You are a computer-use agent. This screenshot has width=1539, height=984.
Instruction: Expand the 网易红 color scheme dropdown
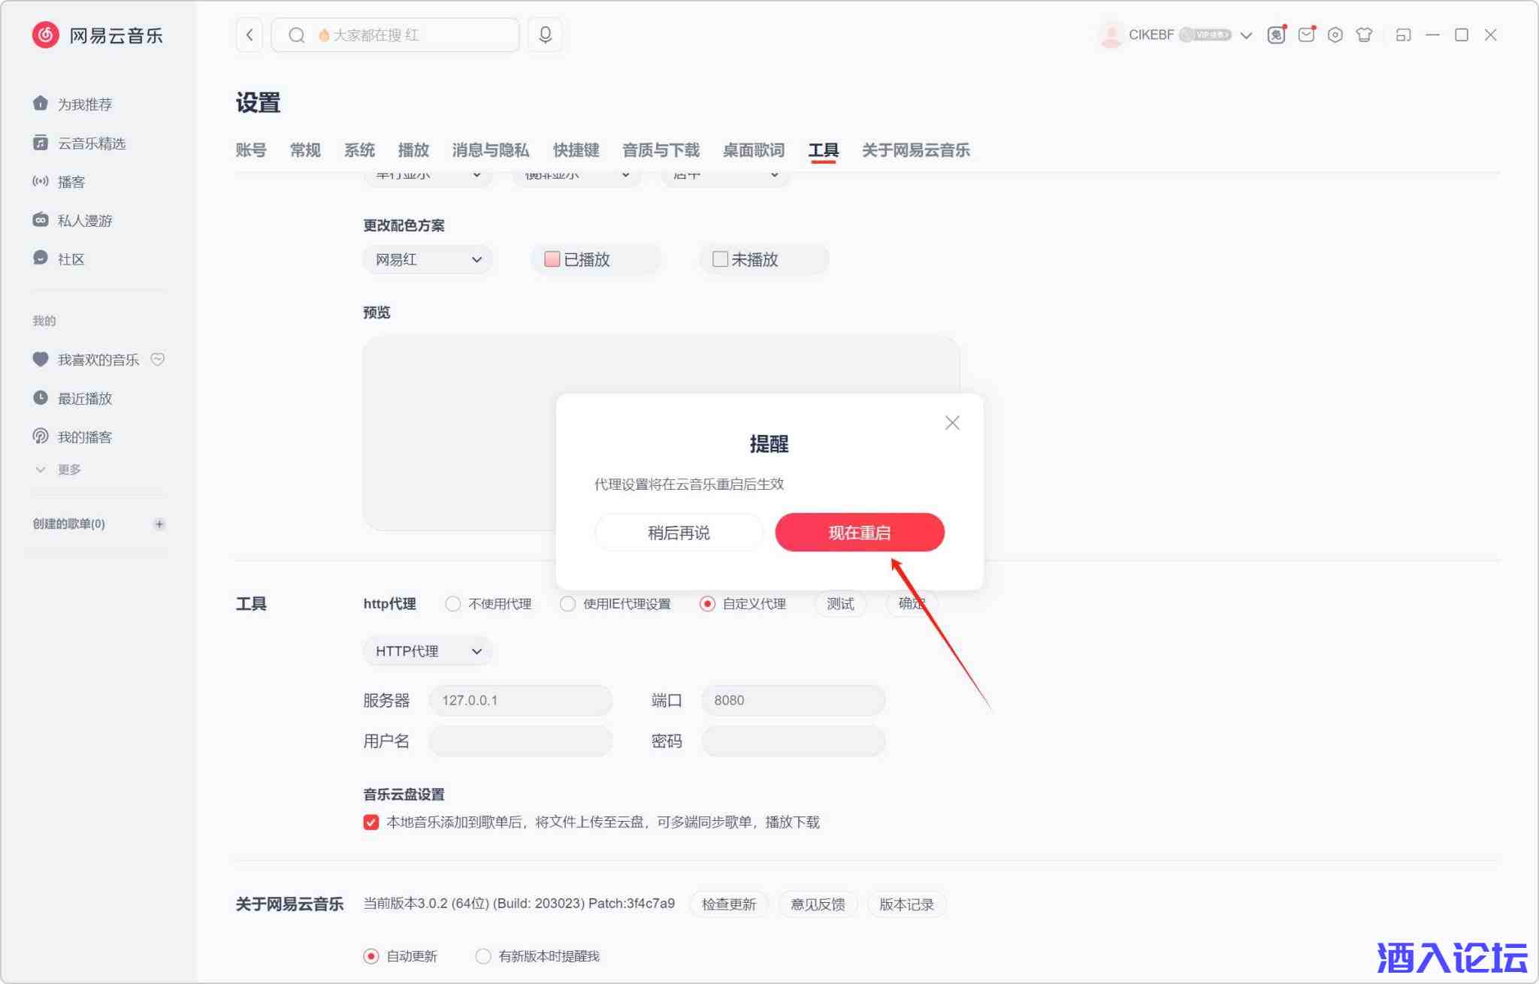click(x=428, y=260)
